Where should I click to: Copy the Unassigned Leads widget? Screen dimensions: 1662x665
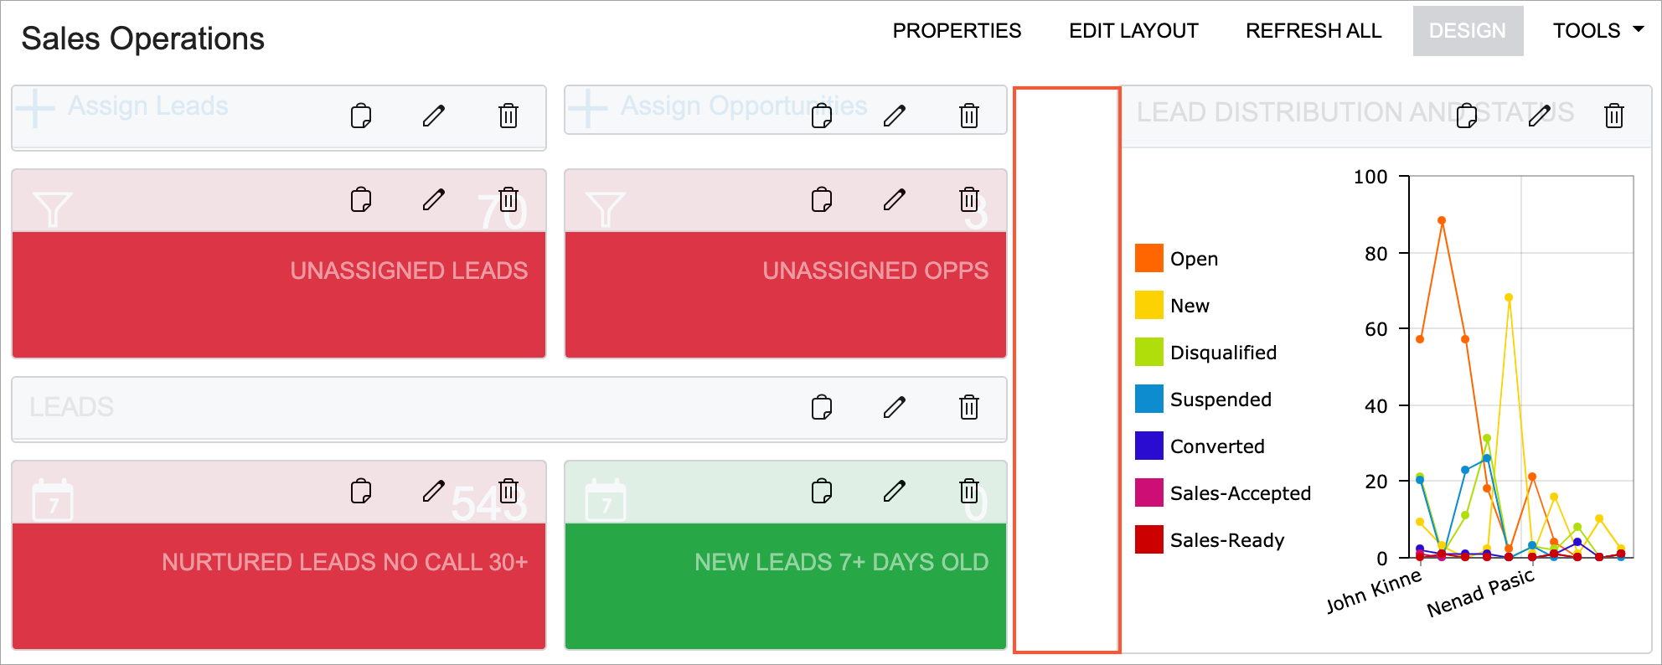[361, 200]
